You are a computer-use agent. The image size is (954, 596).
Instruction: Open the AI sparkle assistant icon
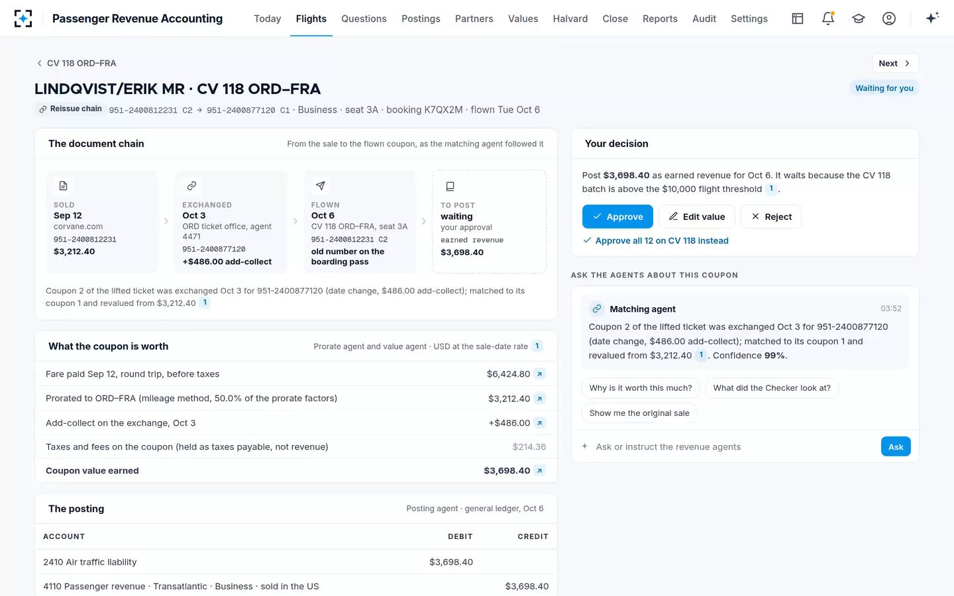point(932,18)
